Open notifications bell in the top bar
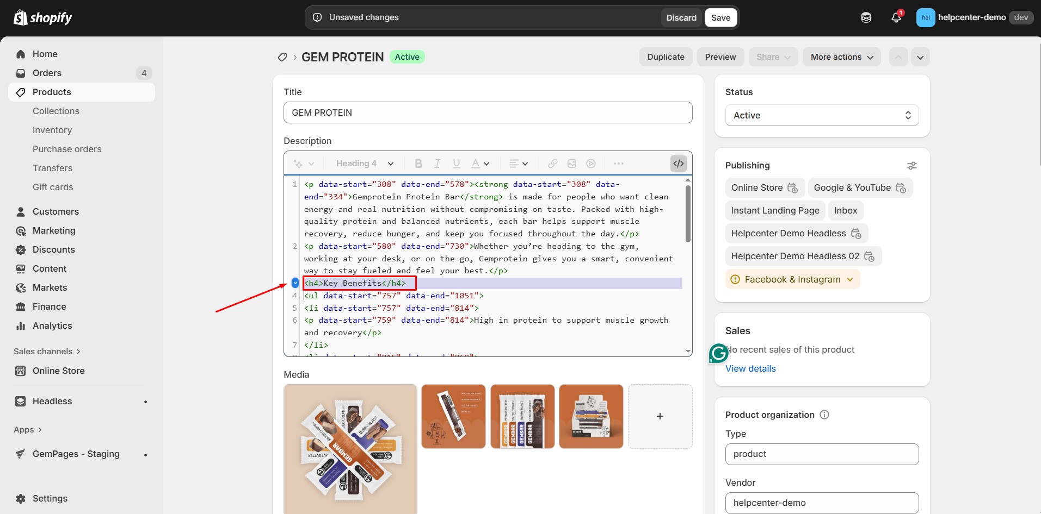Screen dimensions: 1041x514 [896, 17]
